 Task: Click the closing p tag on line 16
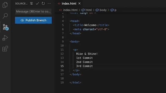coord(76,70)
